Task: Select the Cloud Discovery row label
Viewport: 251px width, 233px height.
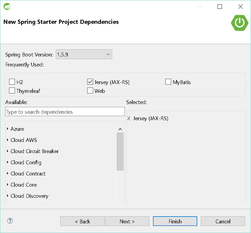Action: pos(29,196)
